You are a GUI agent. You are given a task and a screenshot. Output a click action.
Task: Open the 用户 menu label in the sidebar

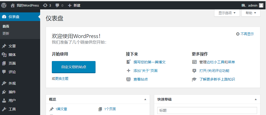[x=12, y=101]
